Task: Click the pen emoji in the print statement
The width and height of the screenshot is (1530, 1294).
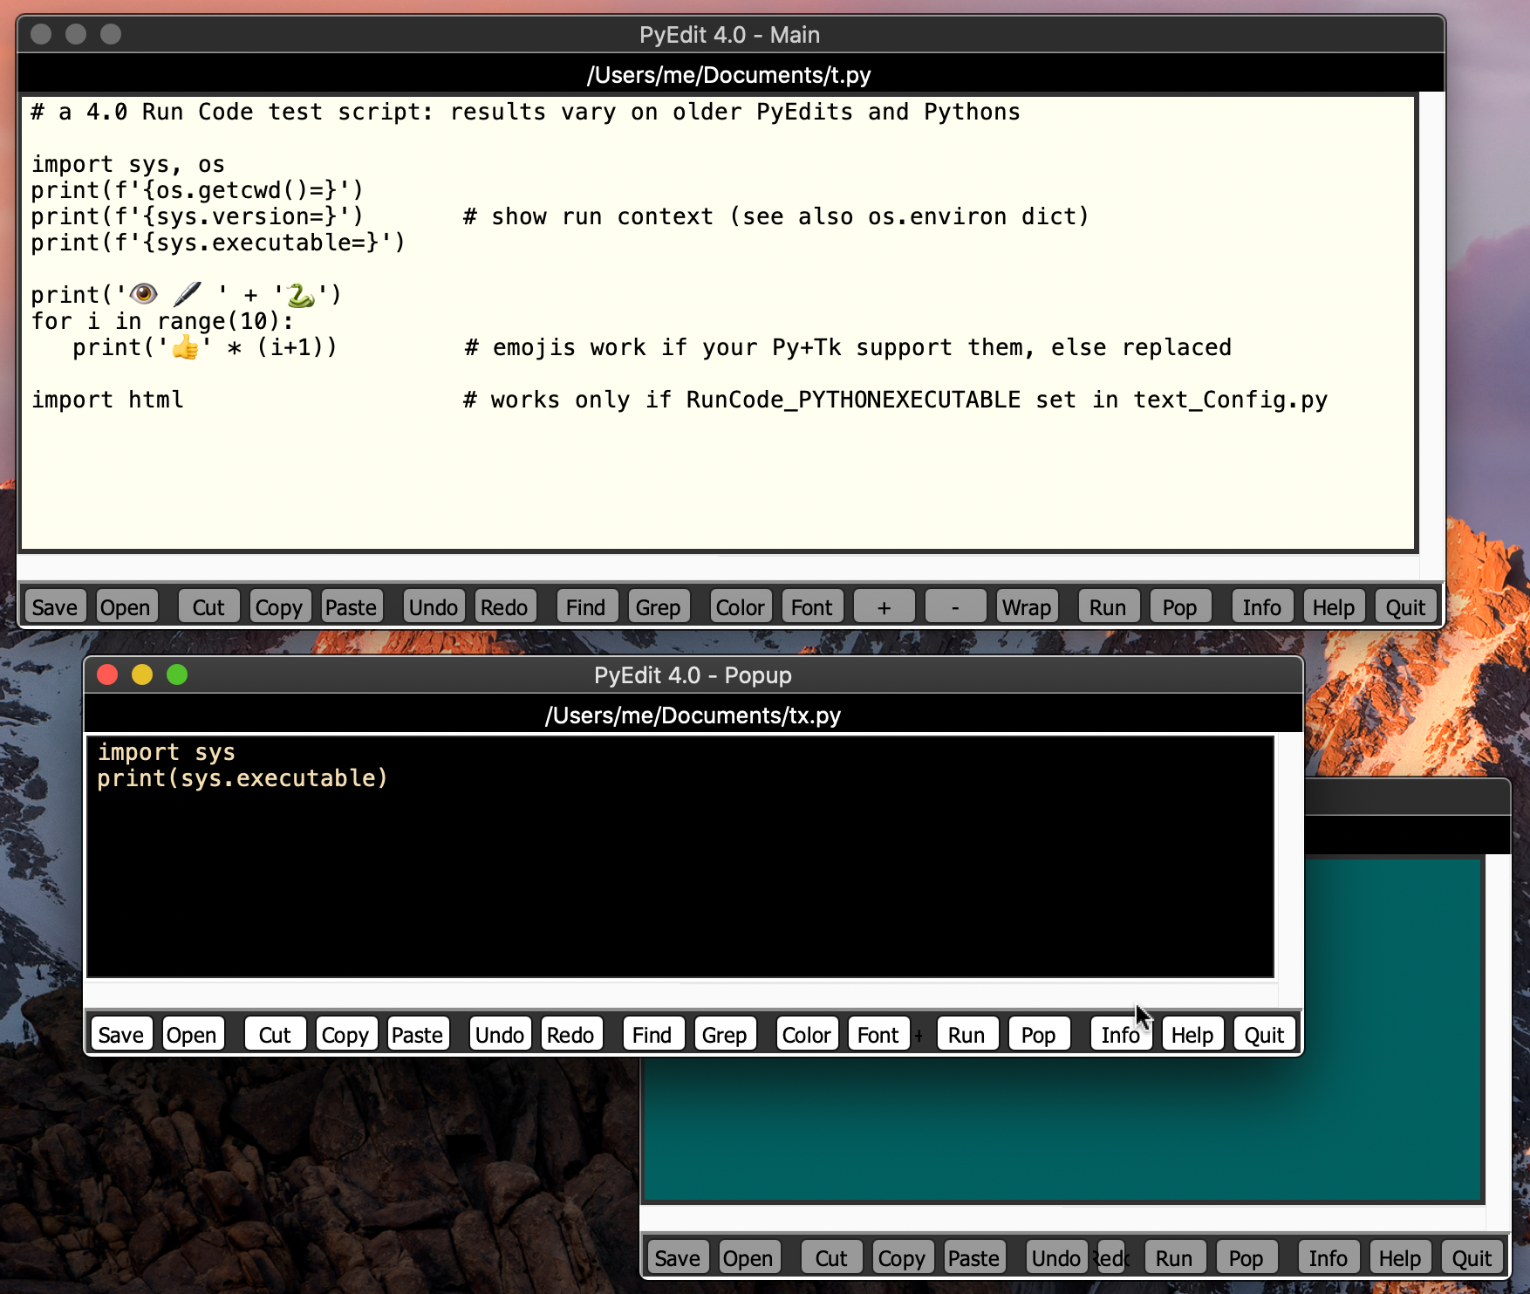Action: point(187,294)
